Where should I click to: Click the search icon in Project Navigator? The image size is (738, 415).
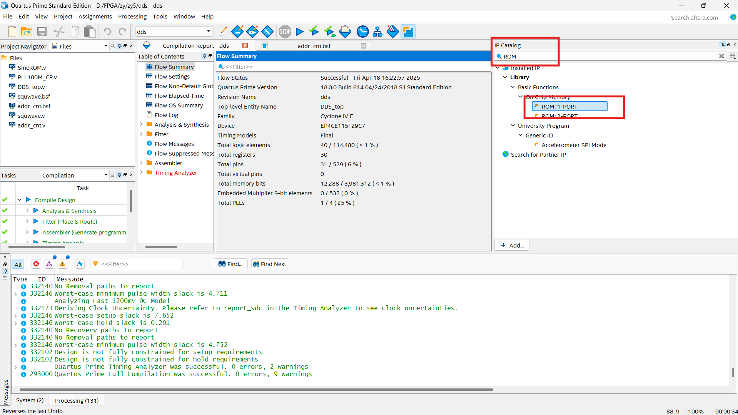pyautogui.click(x=113, y=46)
